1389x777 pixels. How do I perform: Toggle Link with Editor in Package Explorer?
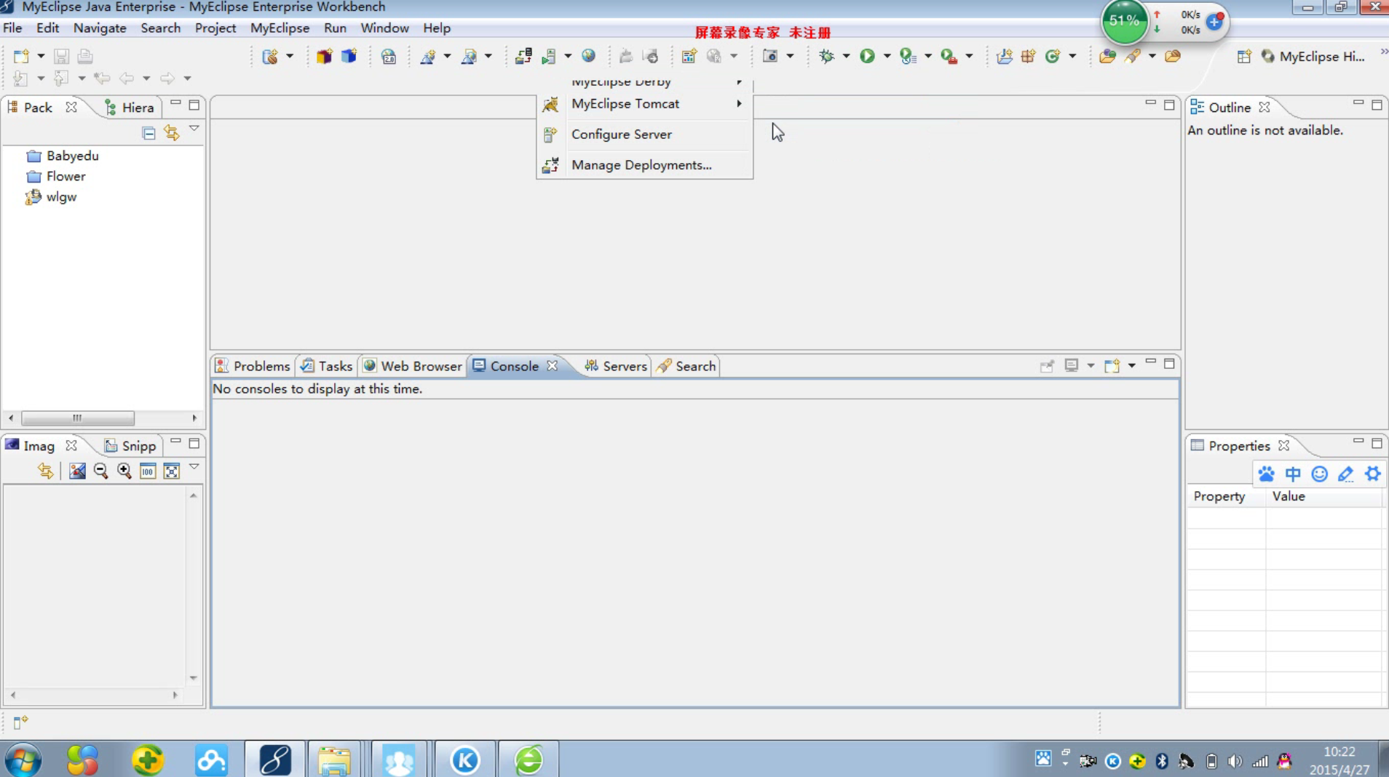[172, 132]
